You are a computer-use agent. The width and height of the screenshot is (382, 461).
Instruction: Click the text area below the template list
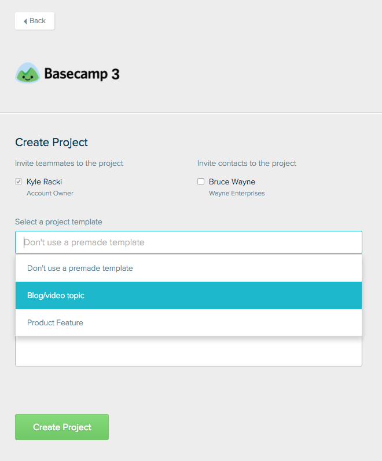189,351
